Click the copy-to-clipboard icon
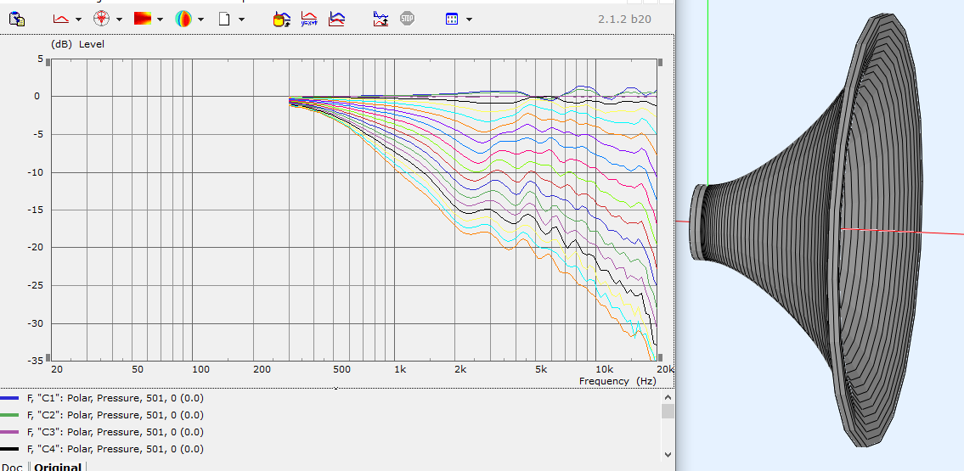 pos(17,19)
